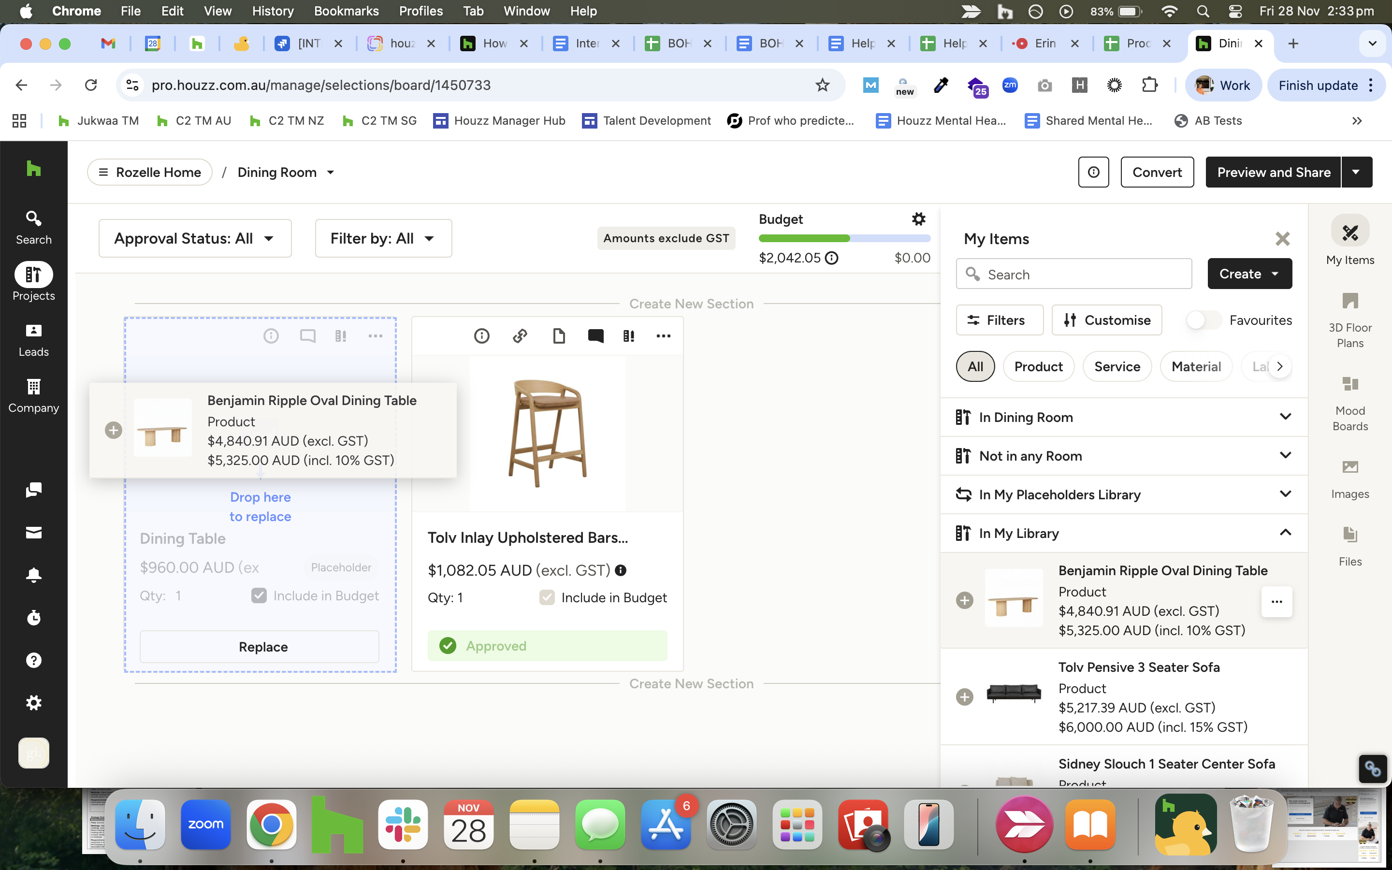
Task: Click the document icon on barstool card
Action: [x=559, y=335]
